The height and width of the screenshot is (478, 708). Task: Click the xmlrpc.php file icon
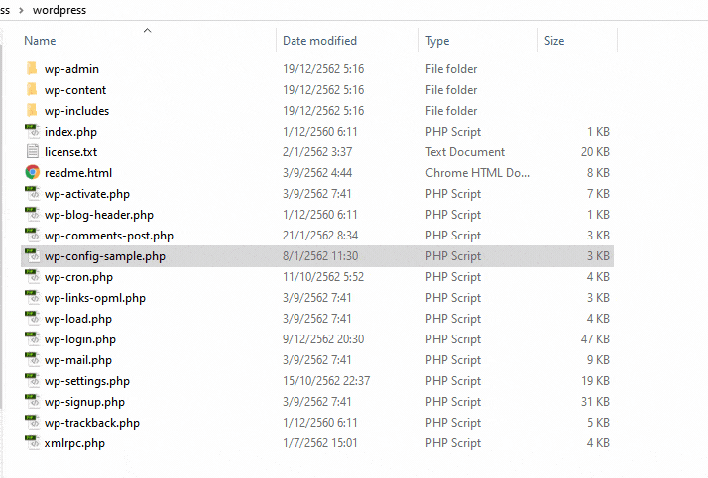click(x=32, y=442)
